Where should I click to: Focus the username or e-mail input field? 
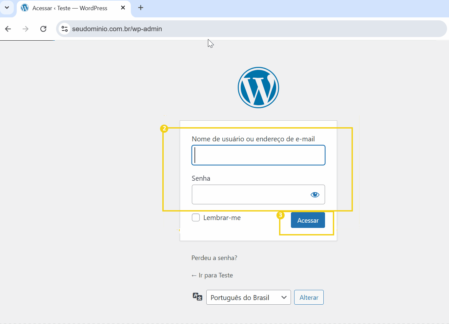[258, 155]
